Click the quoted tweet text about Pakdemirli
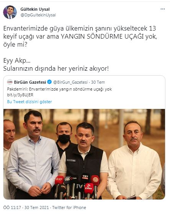This screenshot has height=214, width=170. 59,89
